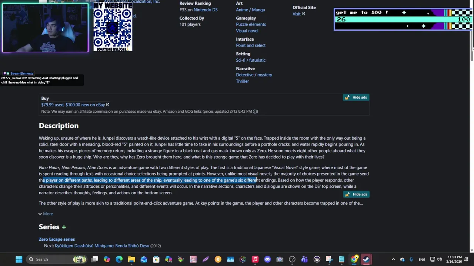474x266 pixels.
Task: Open the ENG language indicator
Action: point(422,260)
